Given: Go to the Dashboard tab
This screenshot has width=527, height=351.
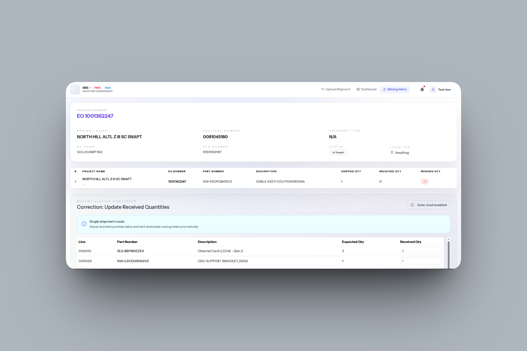Looking at the screenshot, I should [366, 89].
